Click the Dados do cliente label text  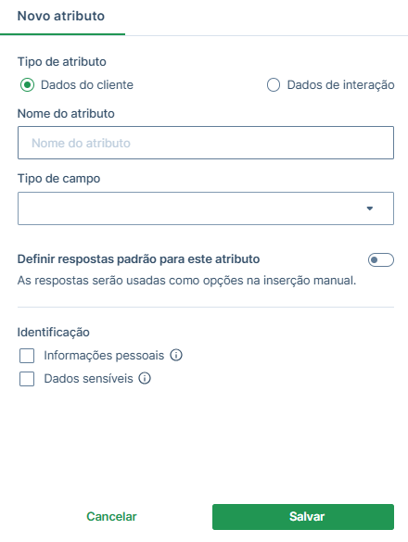(x=87, y=84)
